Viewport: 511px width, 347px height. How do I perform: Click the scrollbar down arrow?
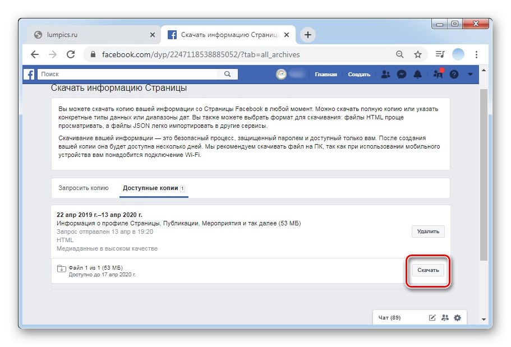[x=484, y=320]
